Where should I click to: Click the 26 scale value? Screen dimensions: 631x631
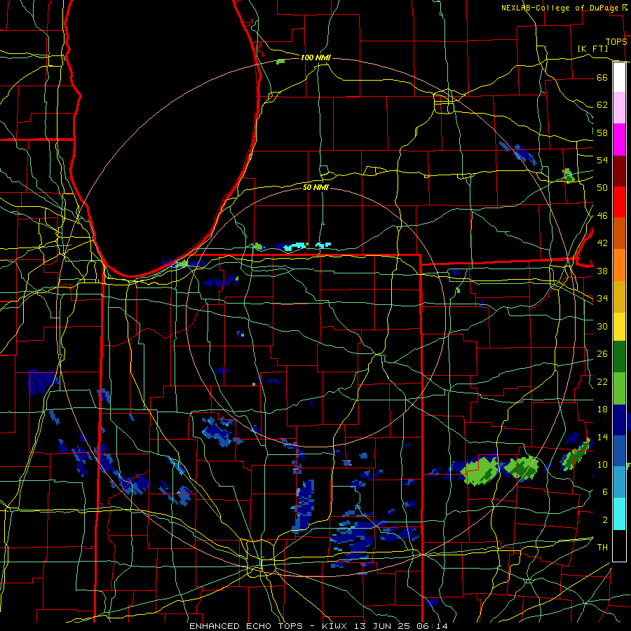602,354
